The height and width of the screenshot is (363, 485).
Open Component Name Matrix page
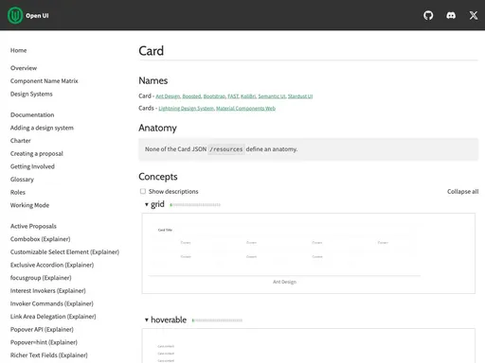click(x=44, y=81)
